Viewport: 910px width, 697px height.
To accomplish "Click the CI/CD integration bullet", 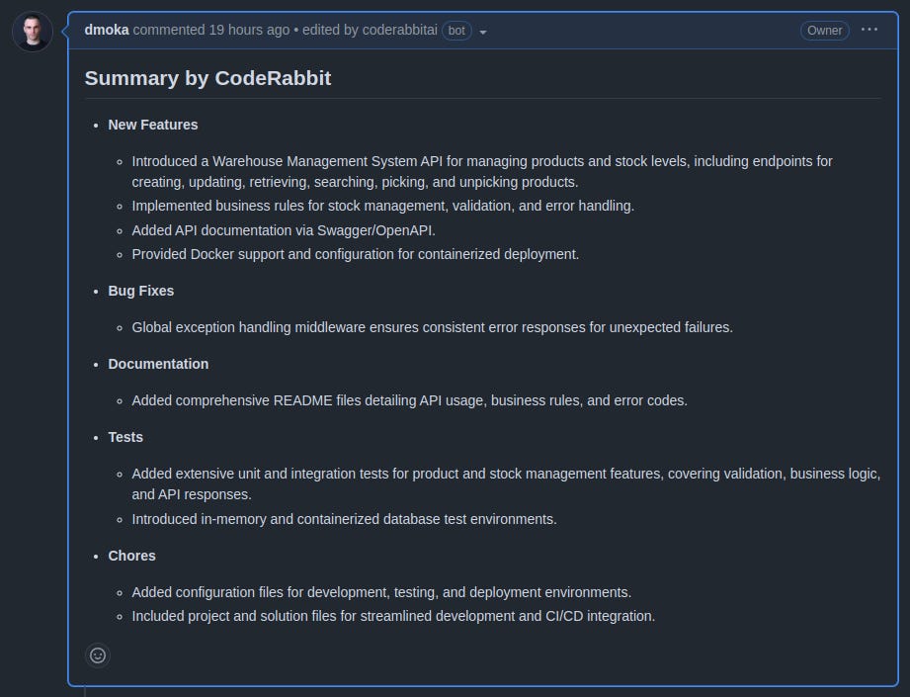I will click(393, 616).
